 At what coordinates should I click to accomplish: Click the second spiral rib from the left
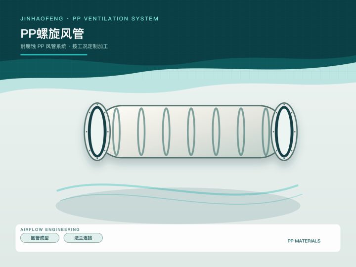141,132
